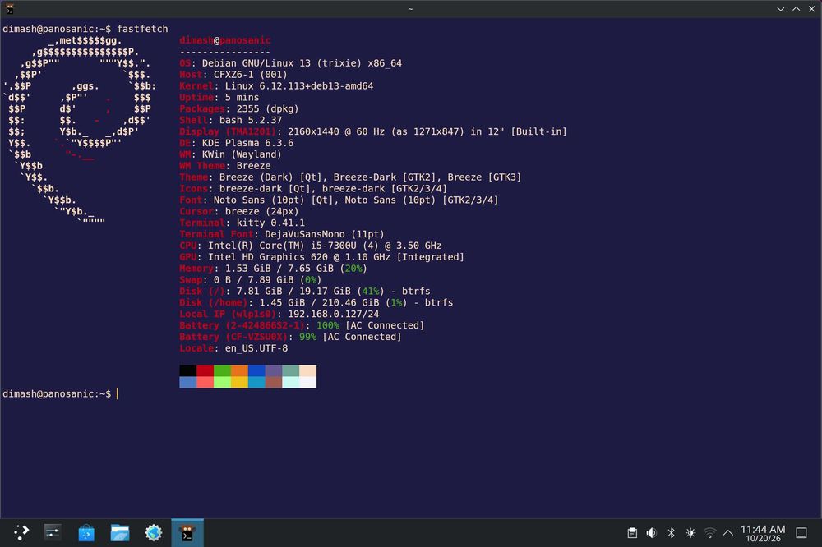The width and height of the screenshot is (822, 547).
Task: Click the dark red color block
Action: (x=205, y=371)
